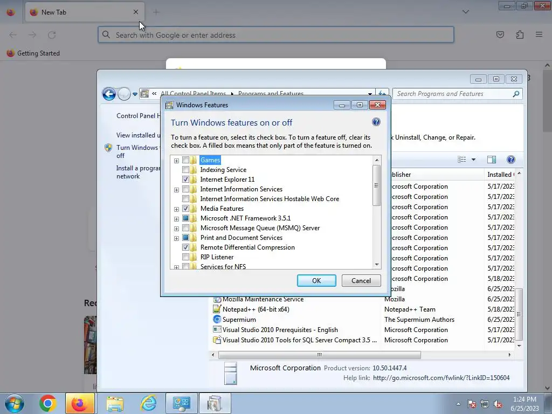Viewport: 552px width, 414px height.
Task: Enable Indexing Service checkbox
Action: tap(185, 170)
